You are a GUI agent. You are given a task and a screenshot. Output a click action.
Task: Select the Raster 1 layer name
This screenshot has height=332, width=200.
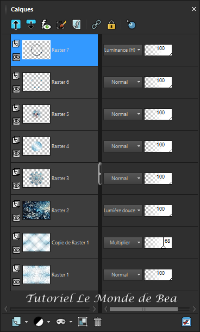60,275
